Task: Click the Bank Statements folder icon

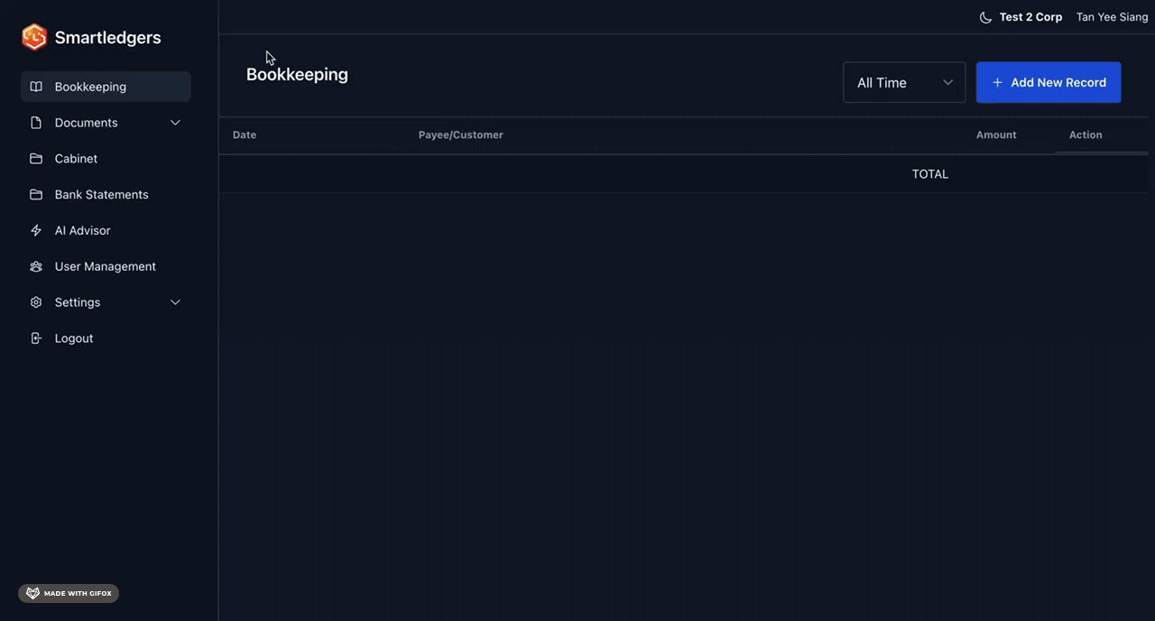Action: tap(36, 195)
